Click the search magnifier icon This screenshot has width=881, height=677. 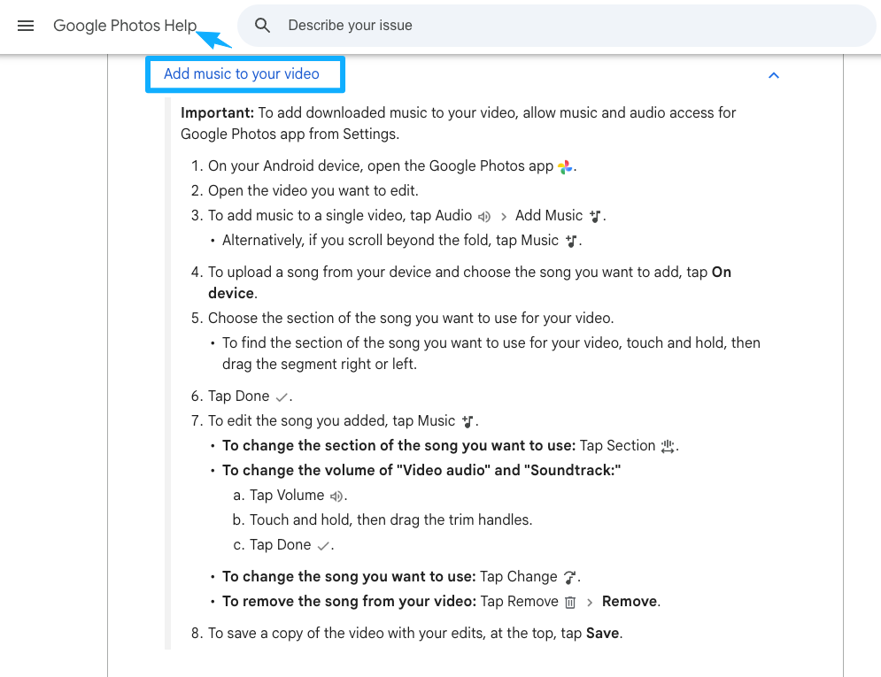pos(262,26)
